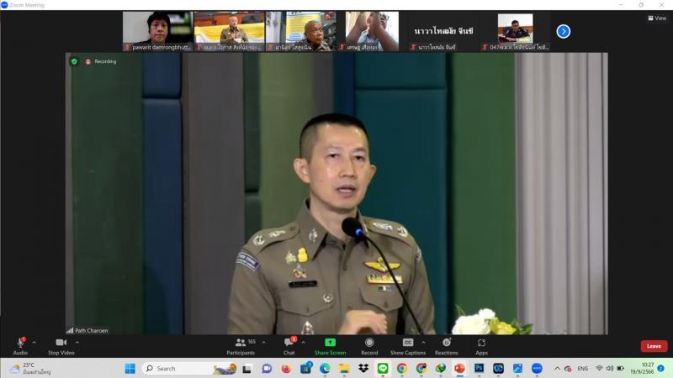Open Dropbox from the taskbar
Image resolution: width=673 pixels, height=378 pixels.
coord(363,368)
